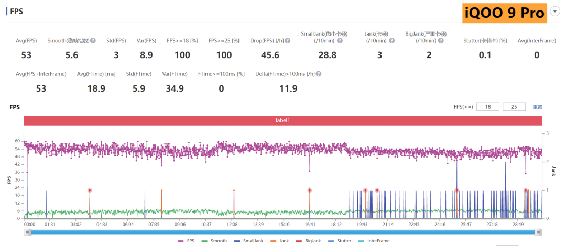Click the iQOO 9 Pro device label
Viewport: 566px width, 246px height.
(505, 13)
